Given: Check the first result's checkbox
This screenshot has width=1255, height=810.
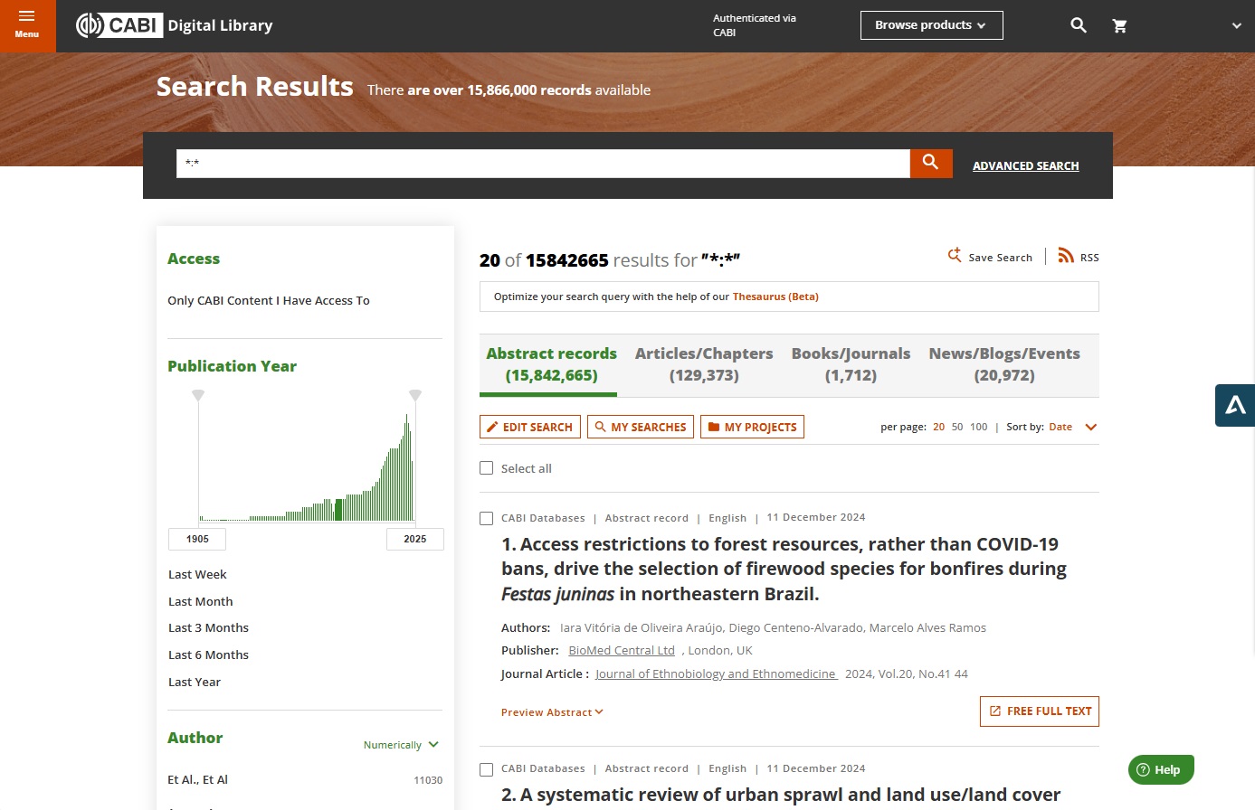Looking at the screenshot, I should [x=487, y=518].
